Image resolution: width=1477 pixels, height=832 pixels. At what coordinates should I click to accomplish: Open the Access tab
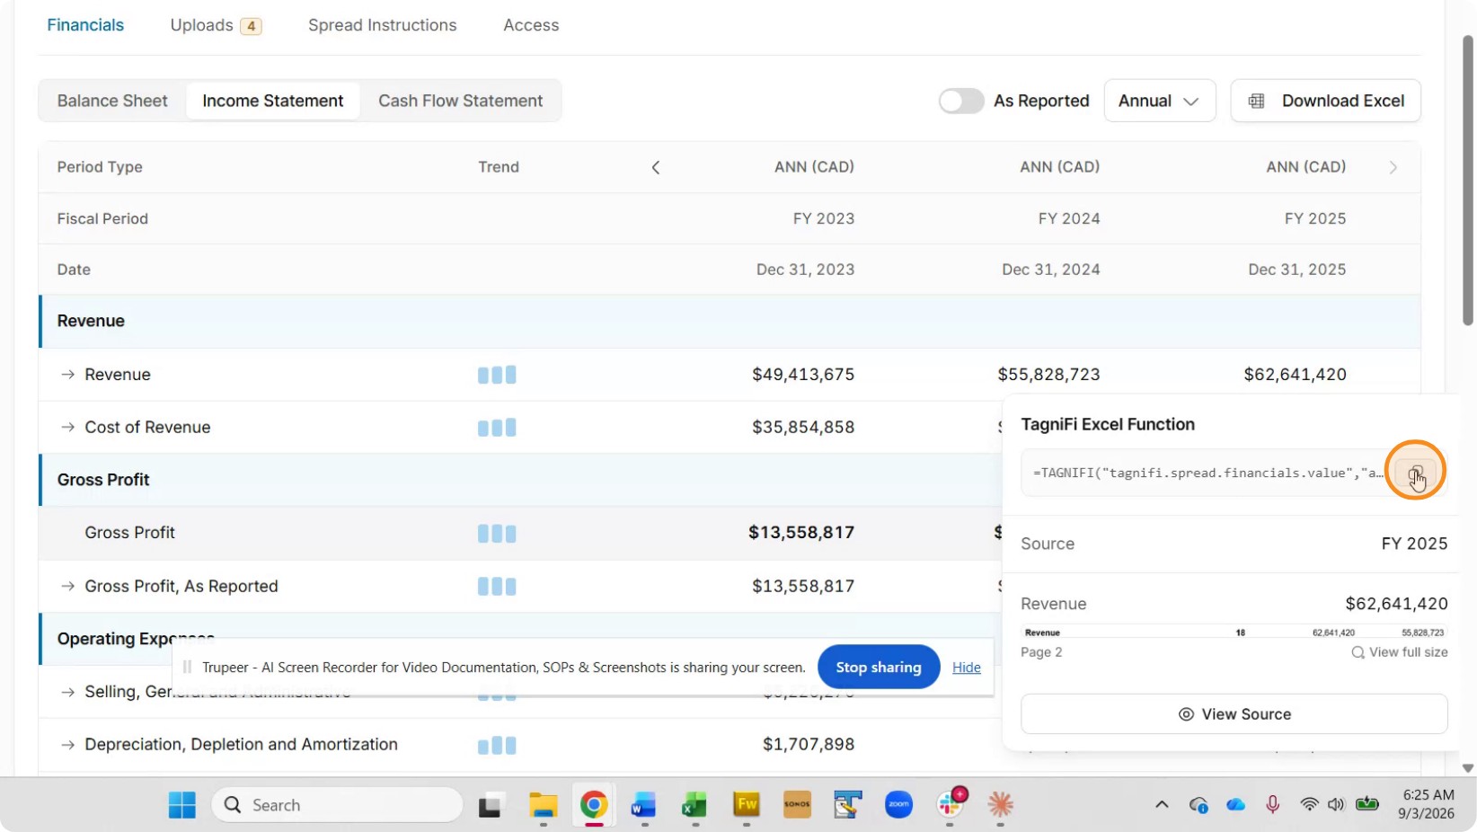(531, 25)
